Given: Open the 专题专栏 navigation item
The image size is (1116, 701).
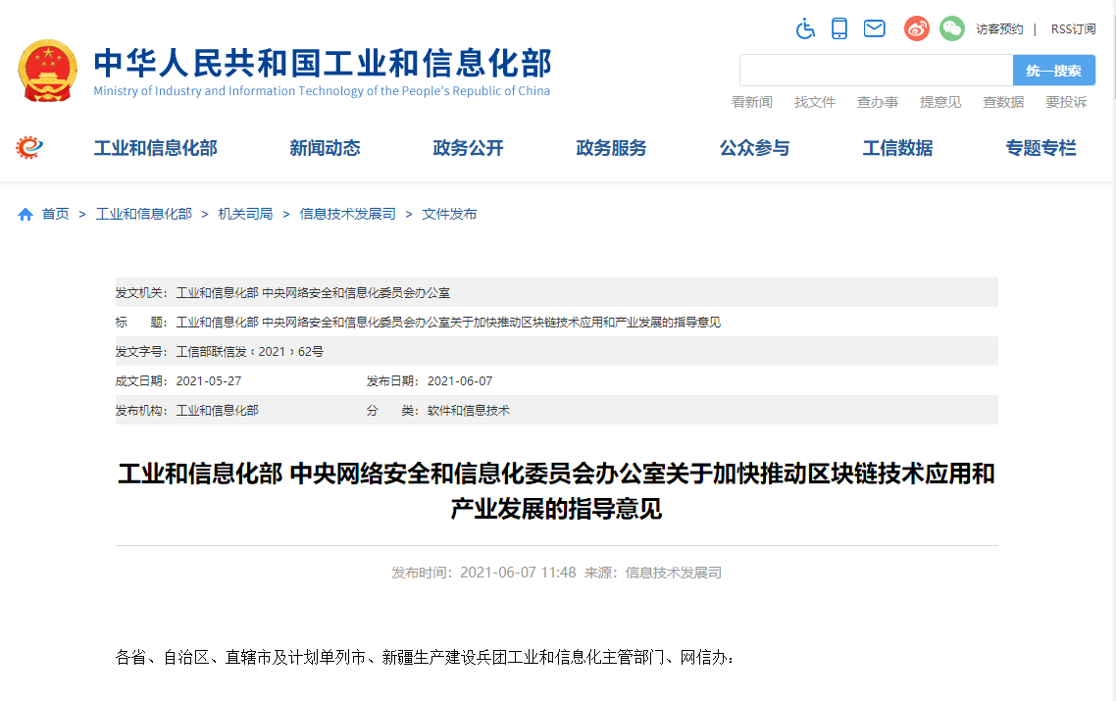Looking at the screenshot, I should click(x=1040, y=148).
